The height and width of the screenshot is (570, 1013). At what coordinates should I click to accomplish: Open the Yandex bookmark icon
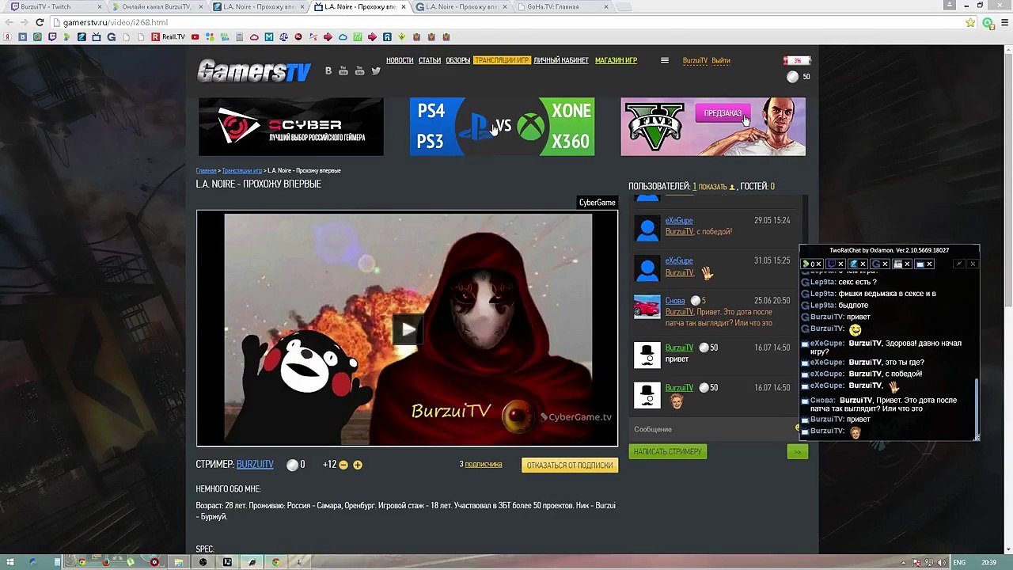[7, 37]
